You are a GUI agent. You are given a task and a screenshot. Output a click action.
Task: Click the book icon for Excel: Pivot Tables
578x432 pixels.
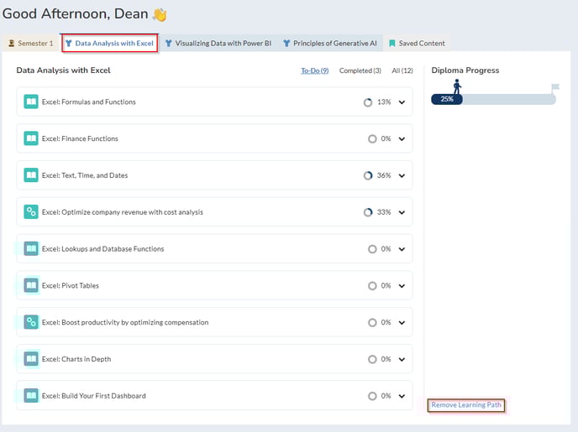click(x=31, y=285)
